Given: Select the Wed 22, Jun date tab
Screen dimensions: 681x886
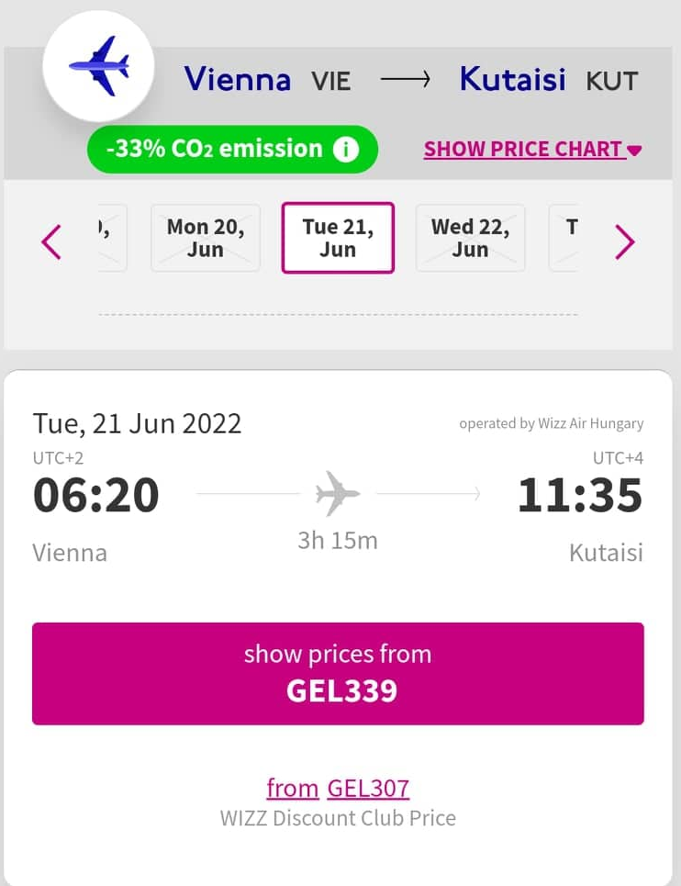Looking at the screenshot, I should tap(471, 238).
